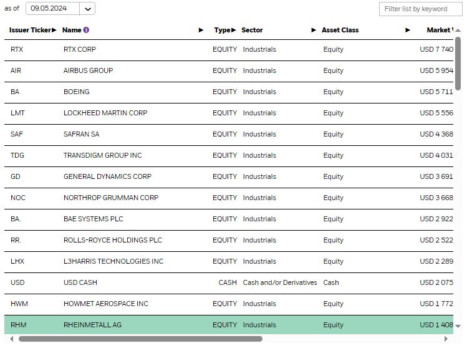Click the SAF ticker cell
The height and width of the screenshot is (346, 467).
17,134
